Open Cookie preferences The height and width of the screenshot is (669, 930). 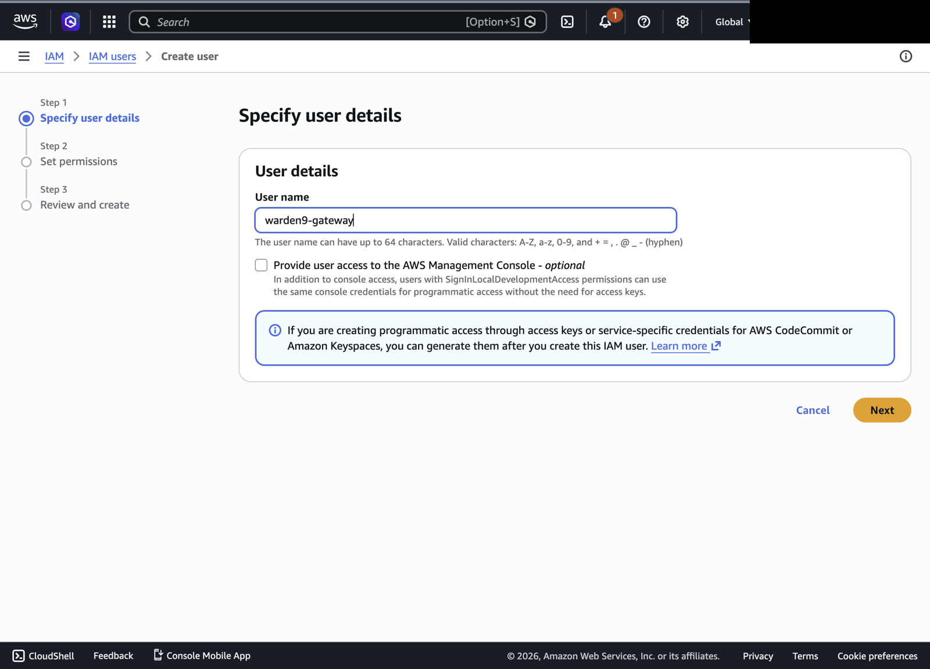(x=877, y=656)
